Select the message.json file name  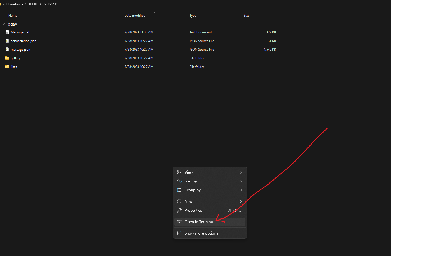tap(20, 50)
